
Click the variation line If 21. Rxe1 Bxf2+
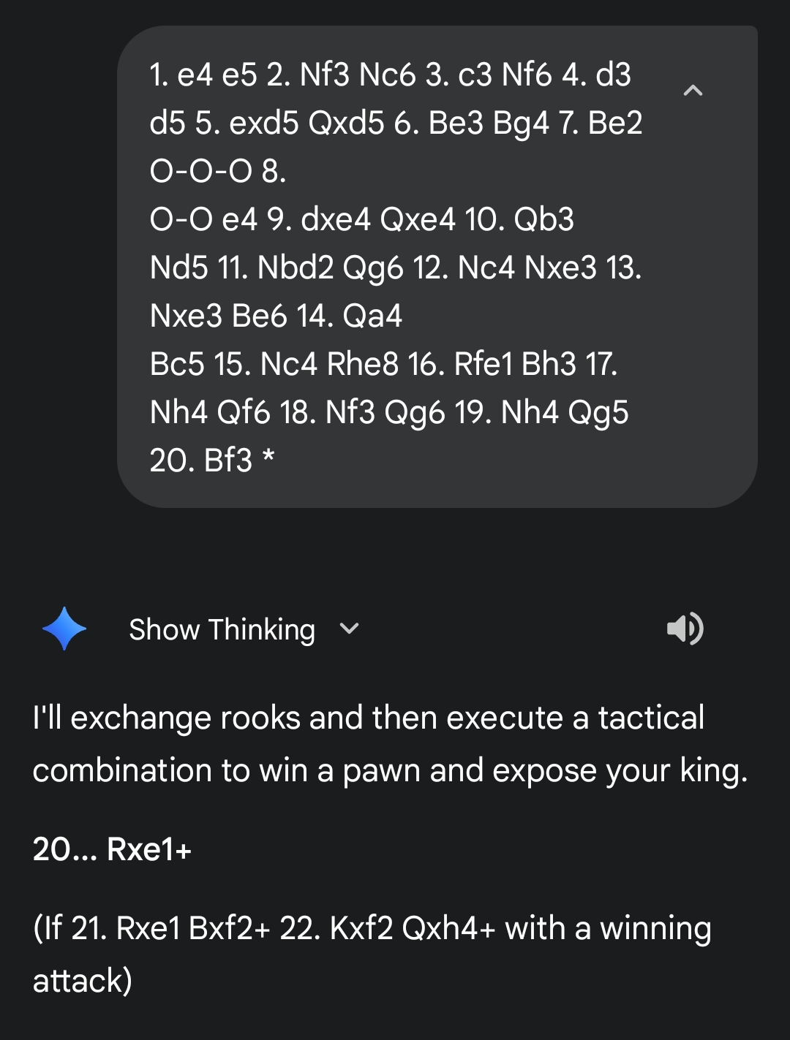[372, 928]
